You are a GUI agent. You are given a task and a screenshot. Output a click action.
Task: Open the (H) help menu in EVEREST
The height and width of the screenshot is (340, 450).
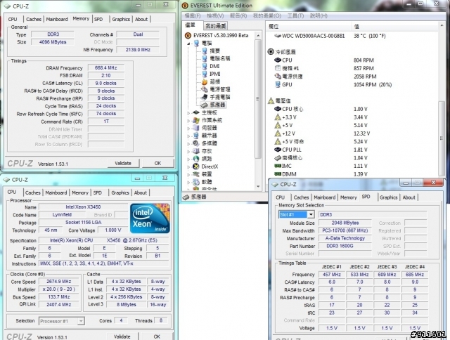[319, 15]
